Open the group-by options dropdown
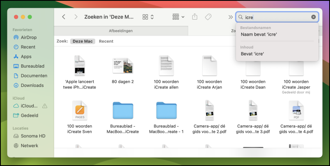Image resolution: width=330 pixels, height=166 pixels. point(178,17)
